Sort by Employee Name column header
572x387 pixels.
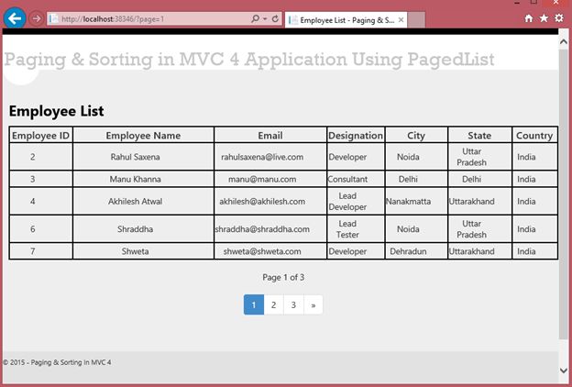pyautogui.click(x=143, y=136)
